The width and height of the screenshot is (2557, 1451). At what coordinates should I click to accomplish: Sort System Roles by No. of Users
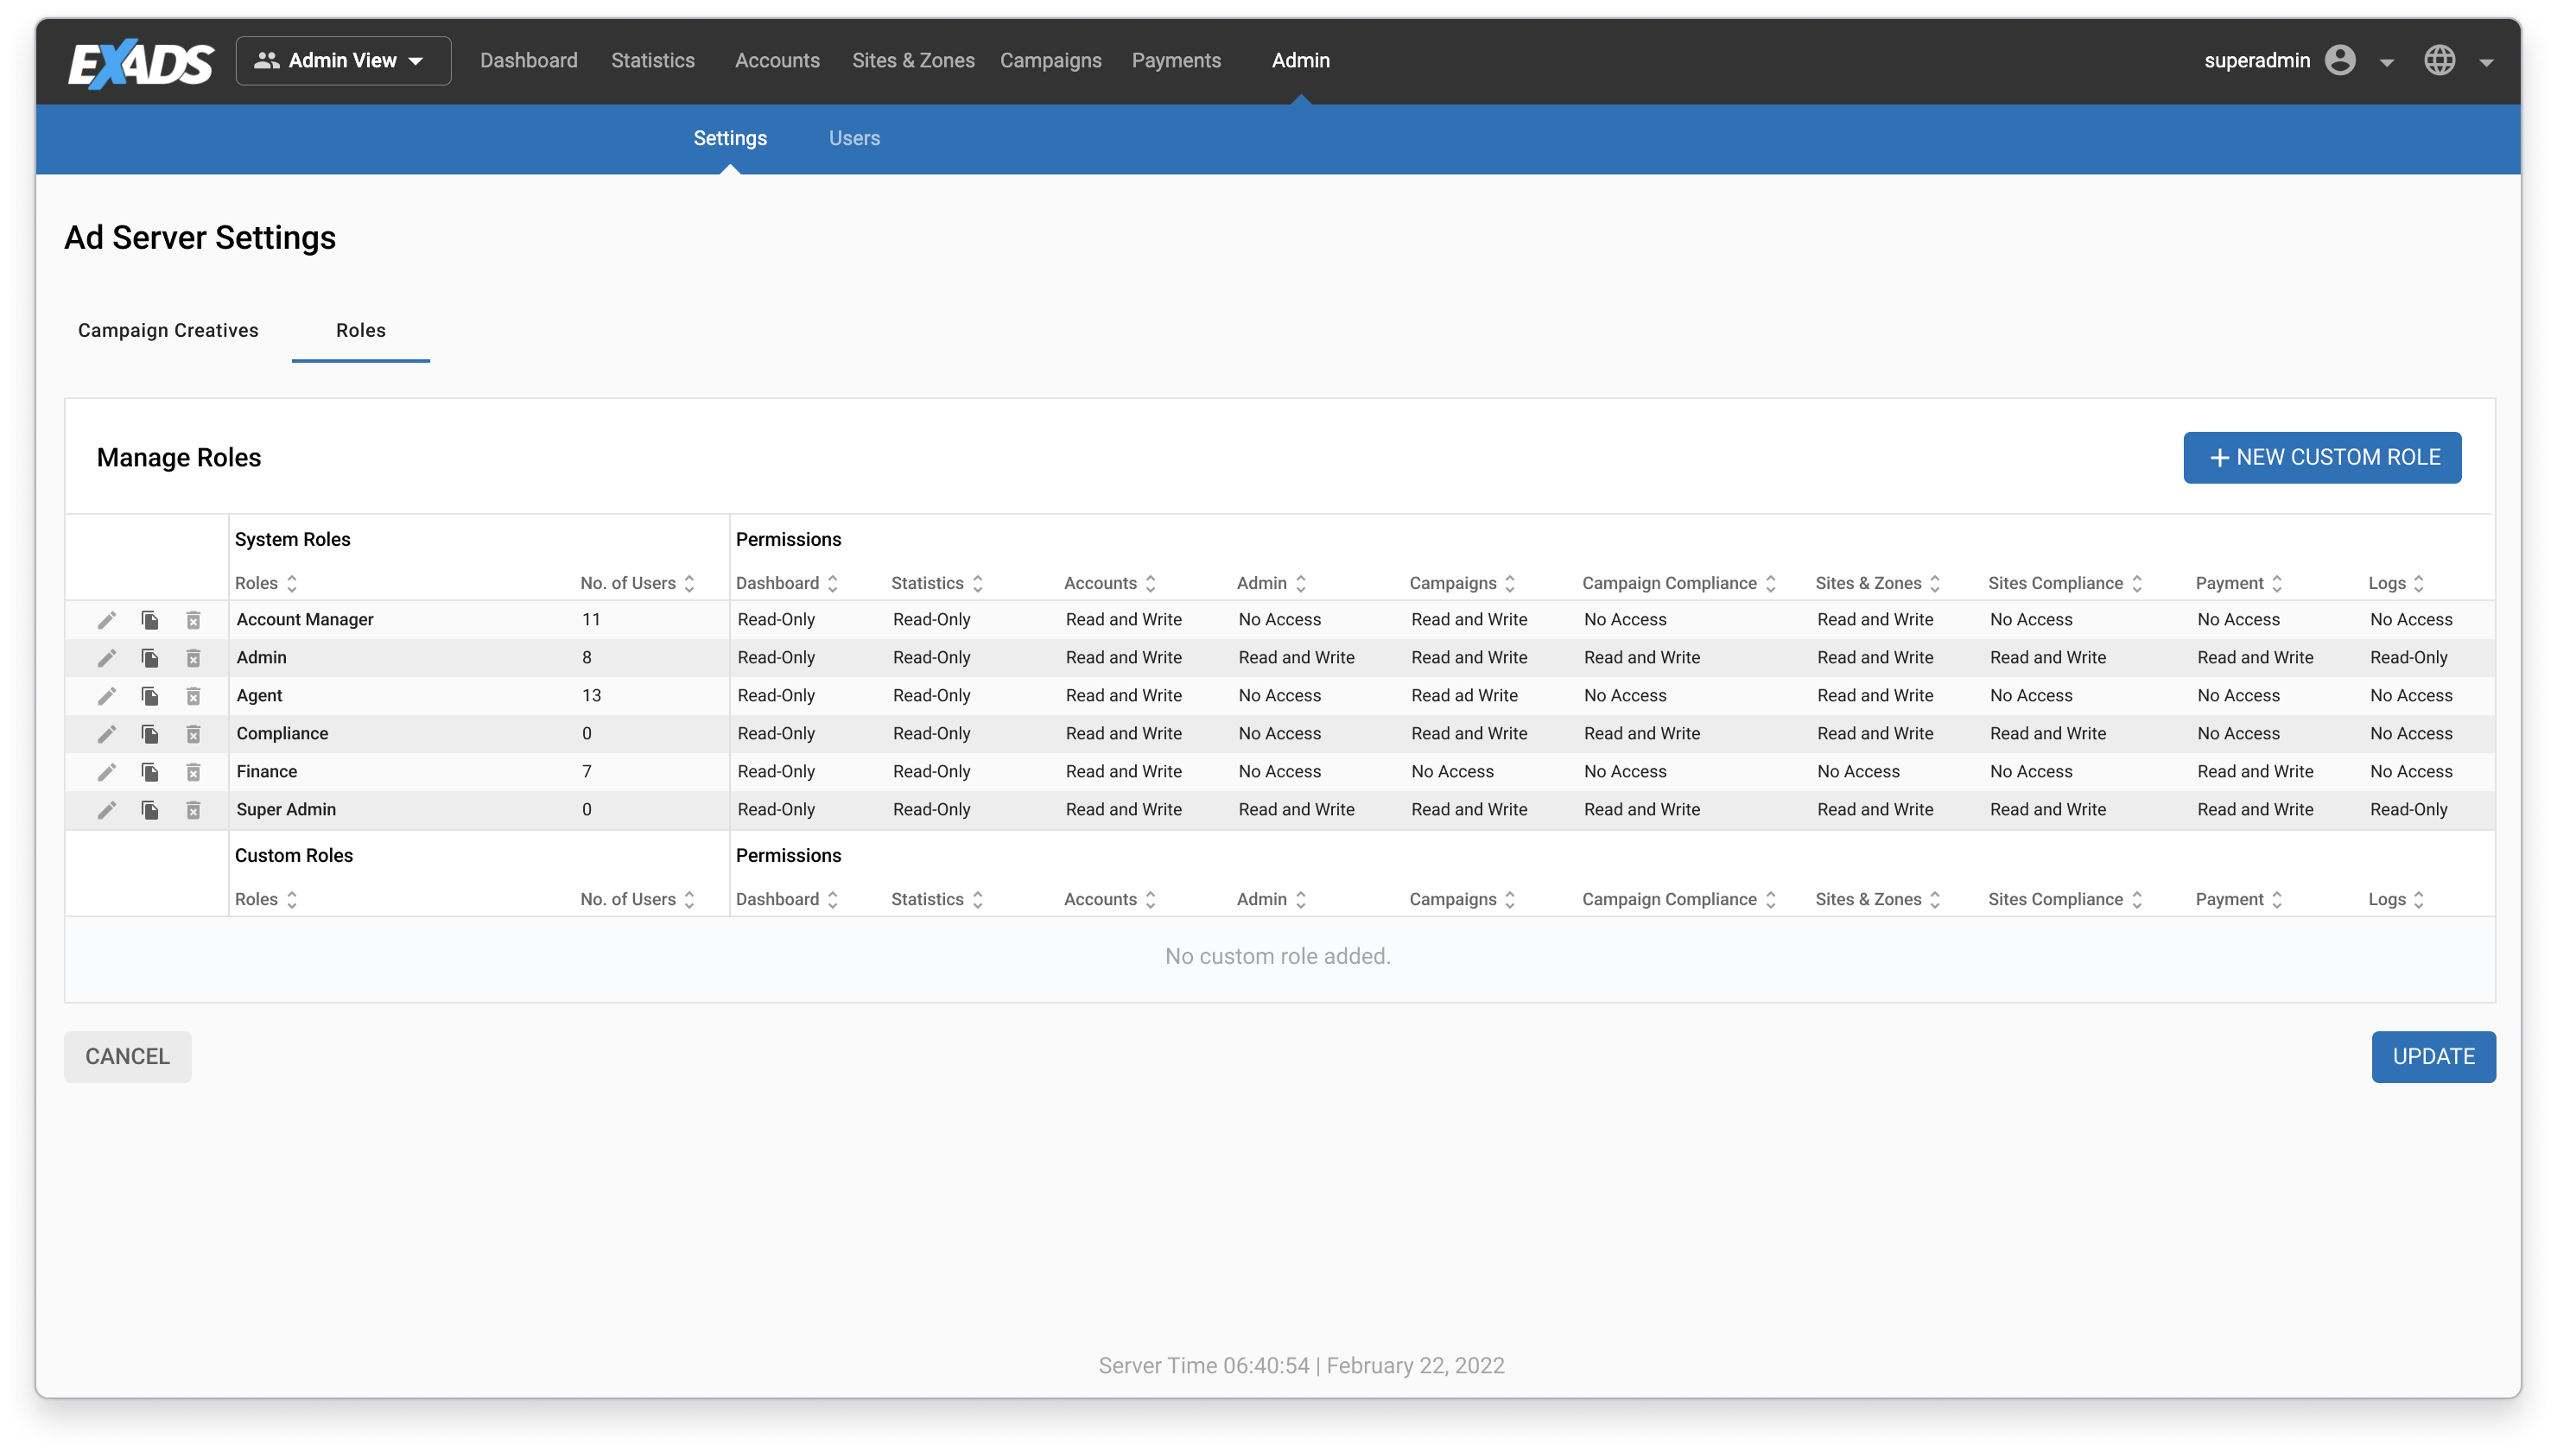pos(688,583)
